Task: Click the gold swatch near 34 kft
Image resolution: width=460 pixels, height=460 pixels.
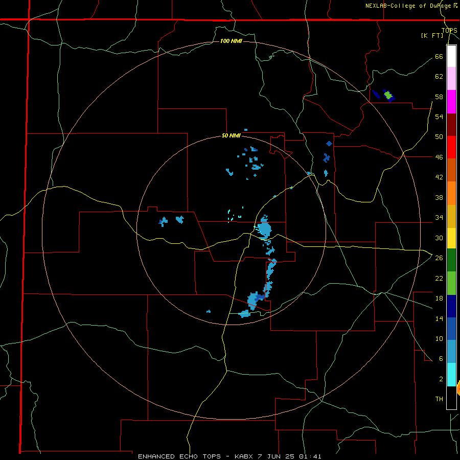Action: [x=451, y=216]
